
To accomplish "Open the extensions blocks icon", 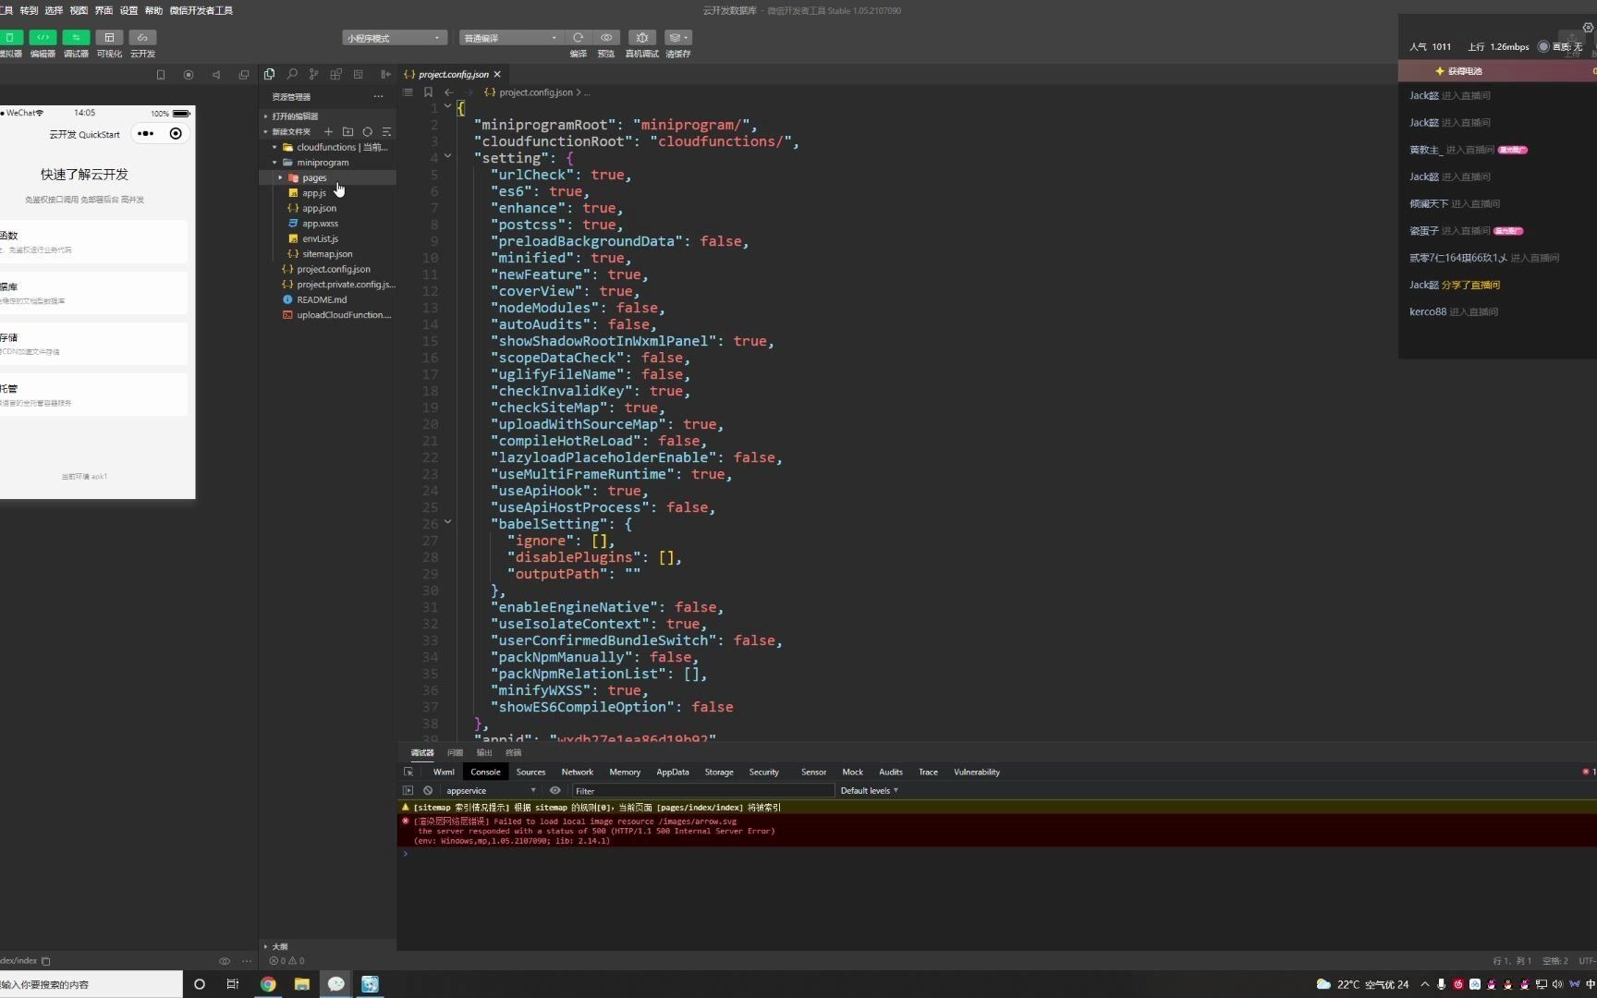I will (x=336, y=74).
